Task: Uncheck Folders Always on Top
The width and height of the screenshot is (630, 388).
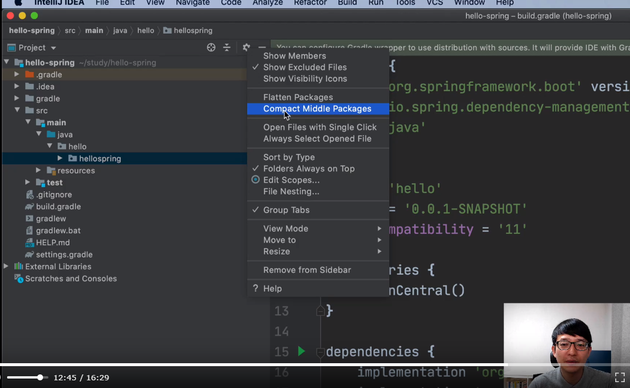Action: 318,168
